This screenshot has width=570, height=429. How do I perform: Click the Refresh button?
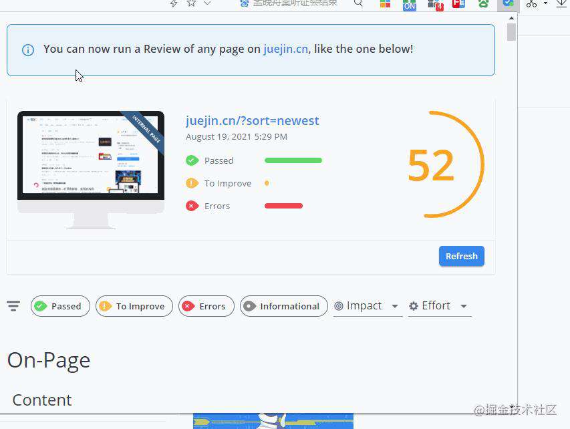(x=462, y=257)
